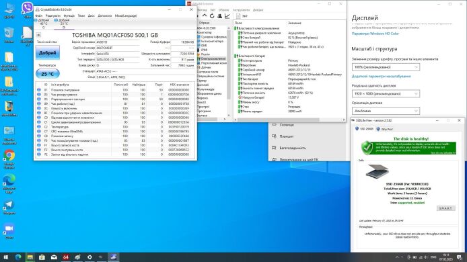
Task: Switch to the Why Pro? tab in SSDLife
Action: tap(385, 129)
